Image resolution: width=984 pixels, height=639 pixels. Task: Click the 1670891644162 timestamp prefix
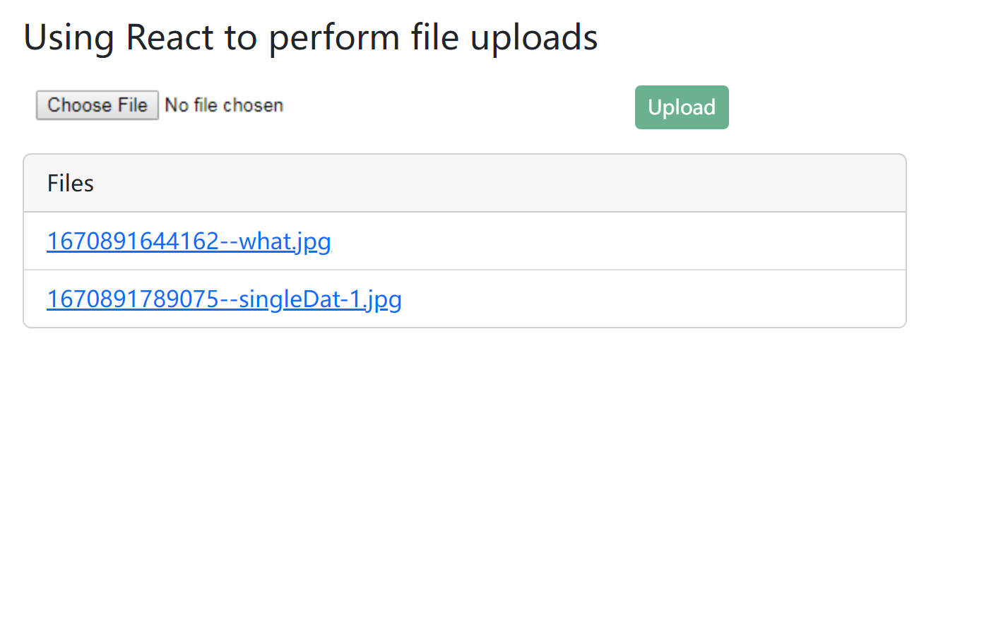(133, 241)
